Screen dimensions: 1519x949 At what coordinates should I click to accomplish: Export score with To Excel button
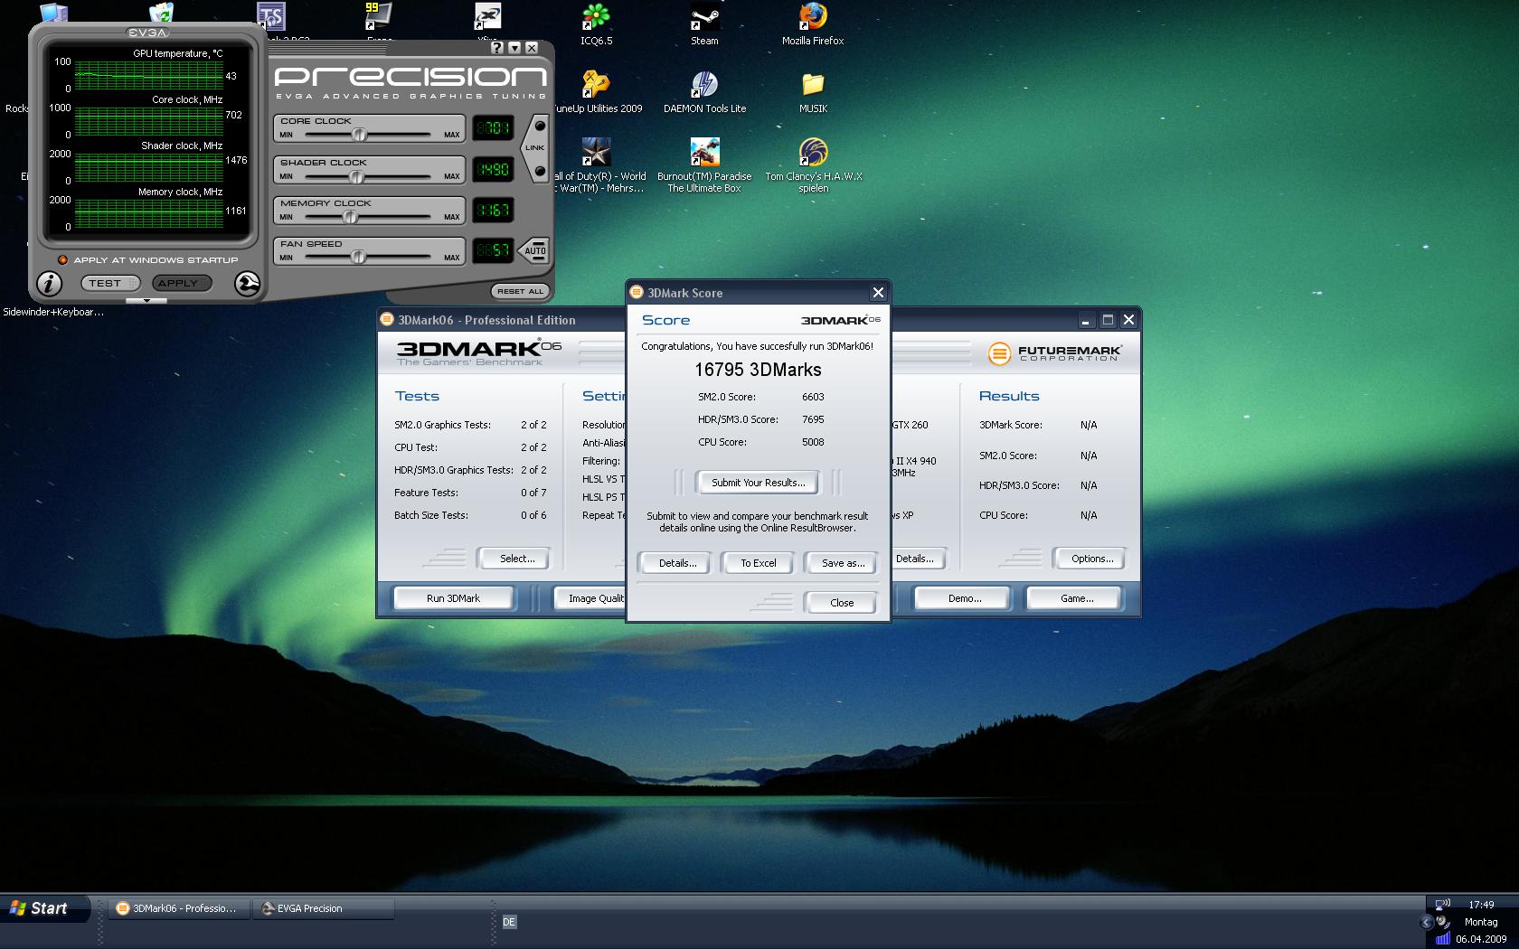coord(759,563)
